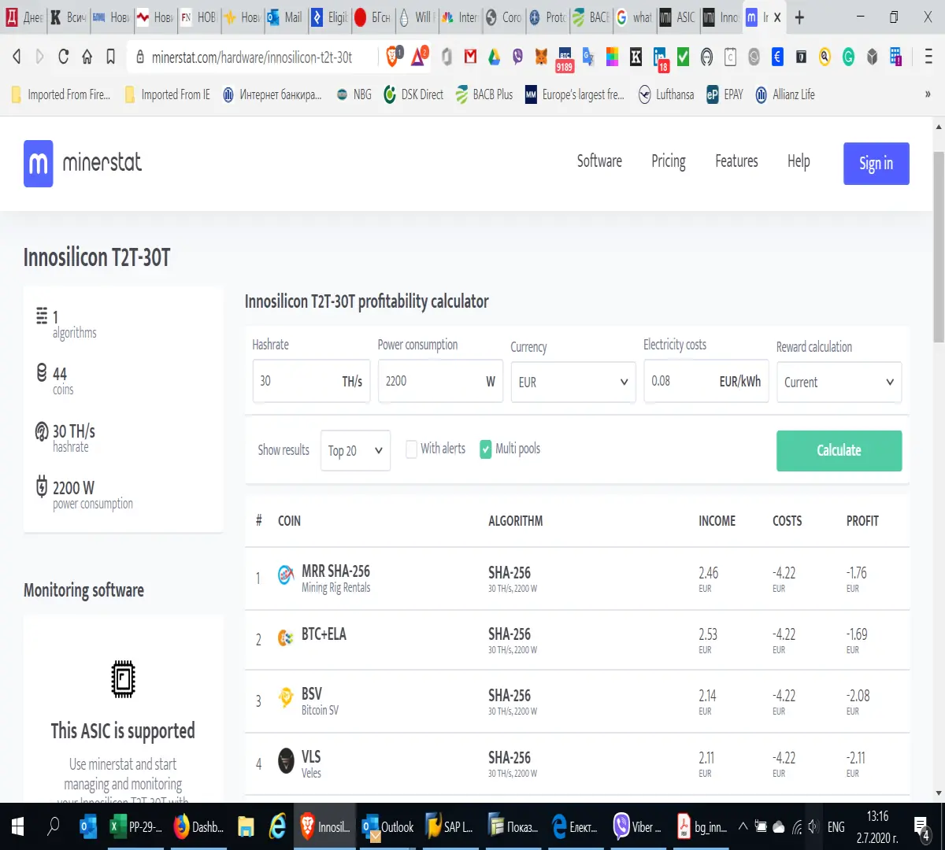
Task: Open SAP Logon from the taskbar
Action: [450, 826]
